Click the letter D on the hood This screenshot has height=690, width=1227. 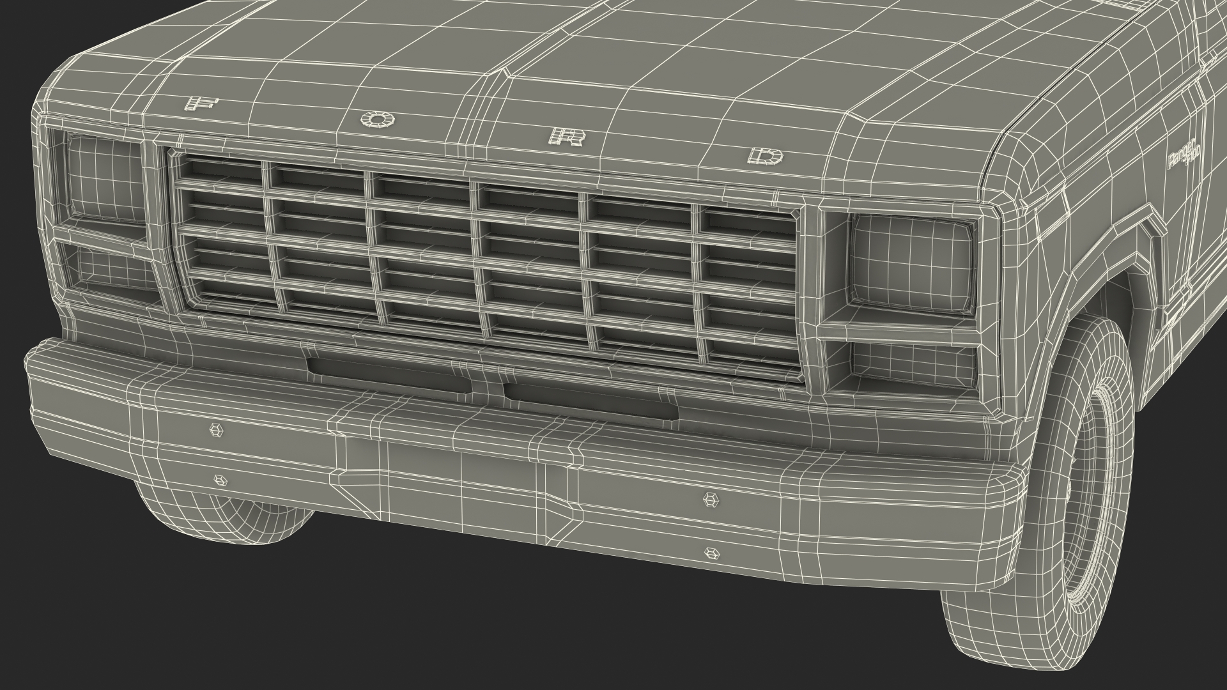(765, 156)
